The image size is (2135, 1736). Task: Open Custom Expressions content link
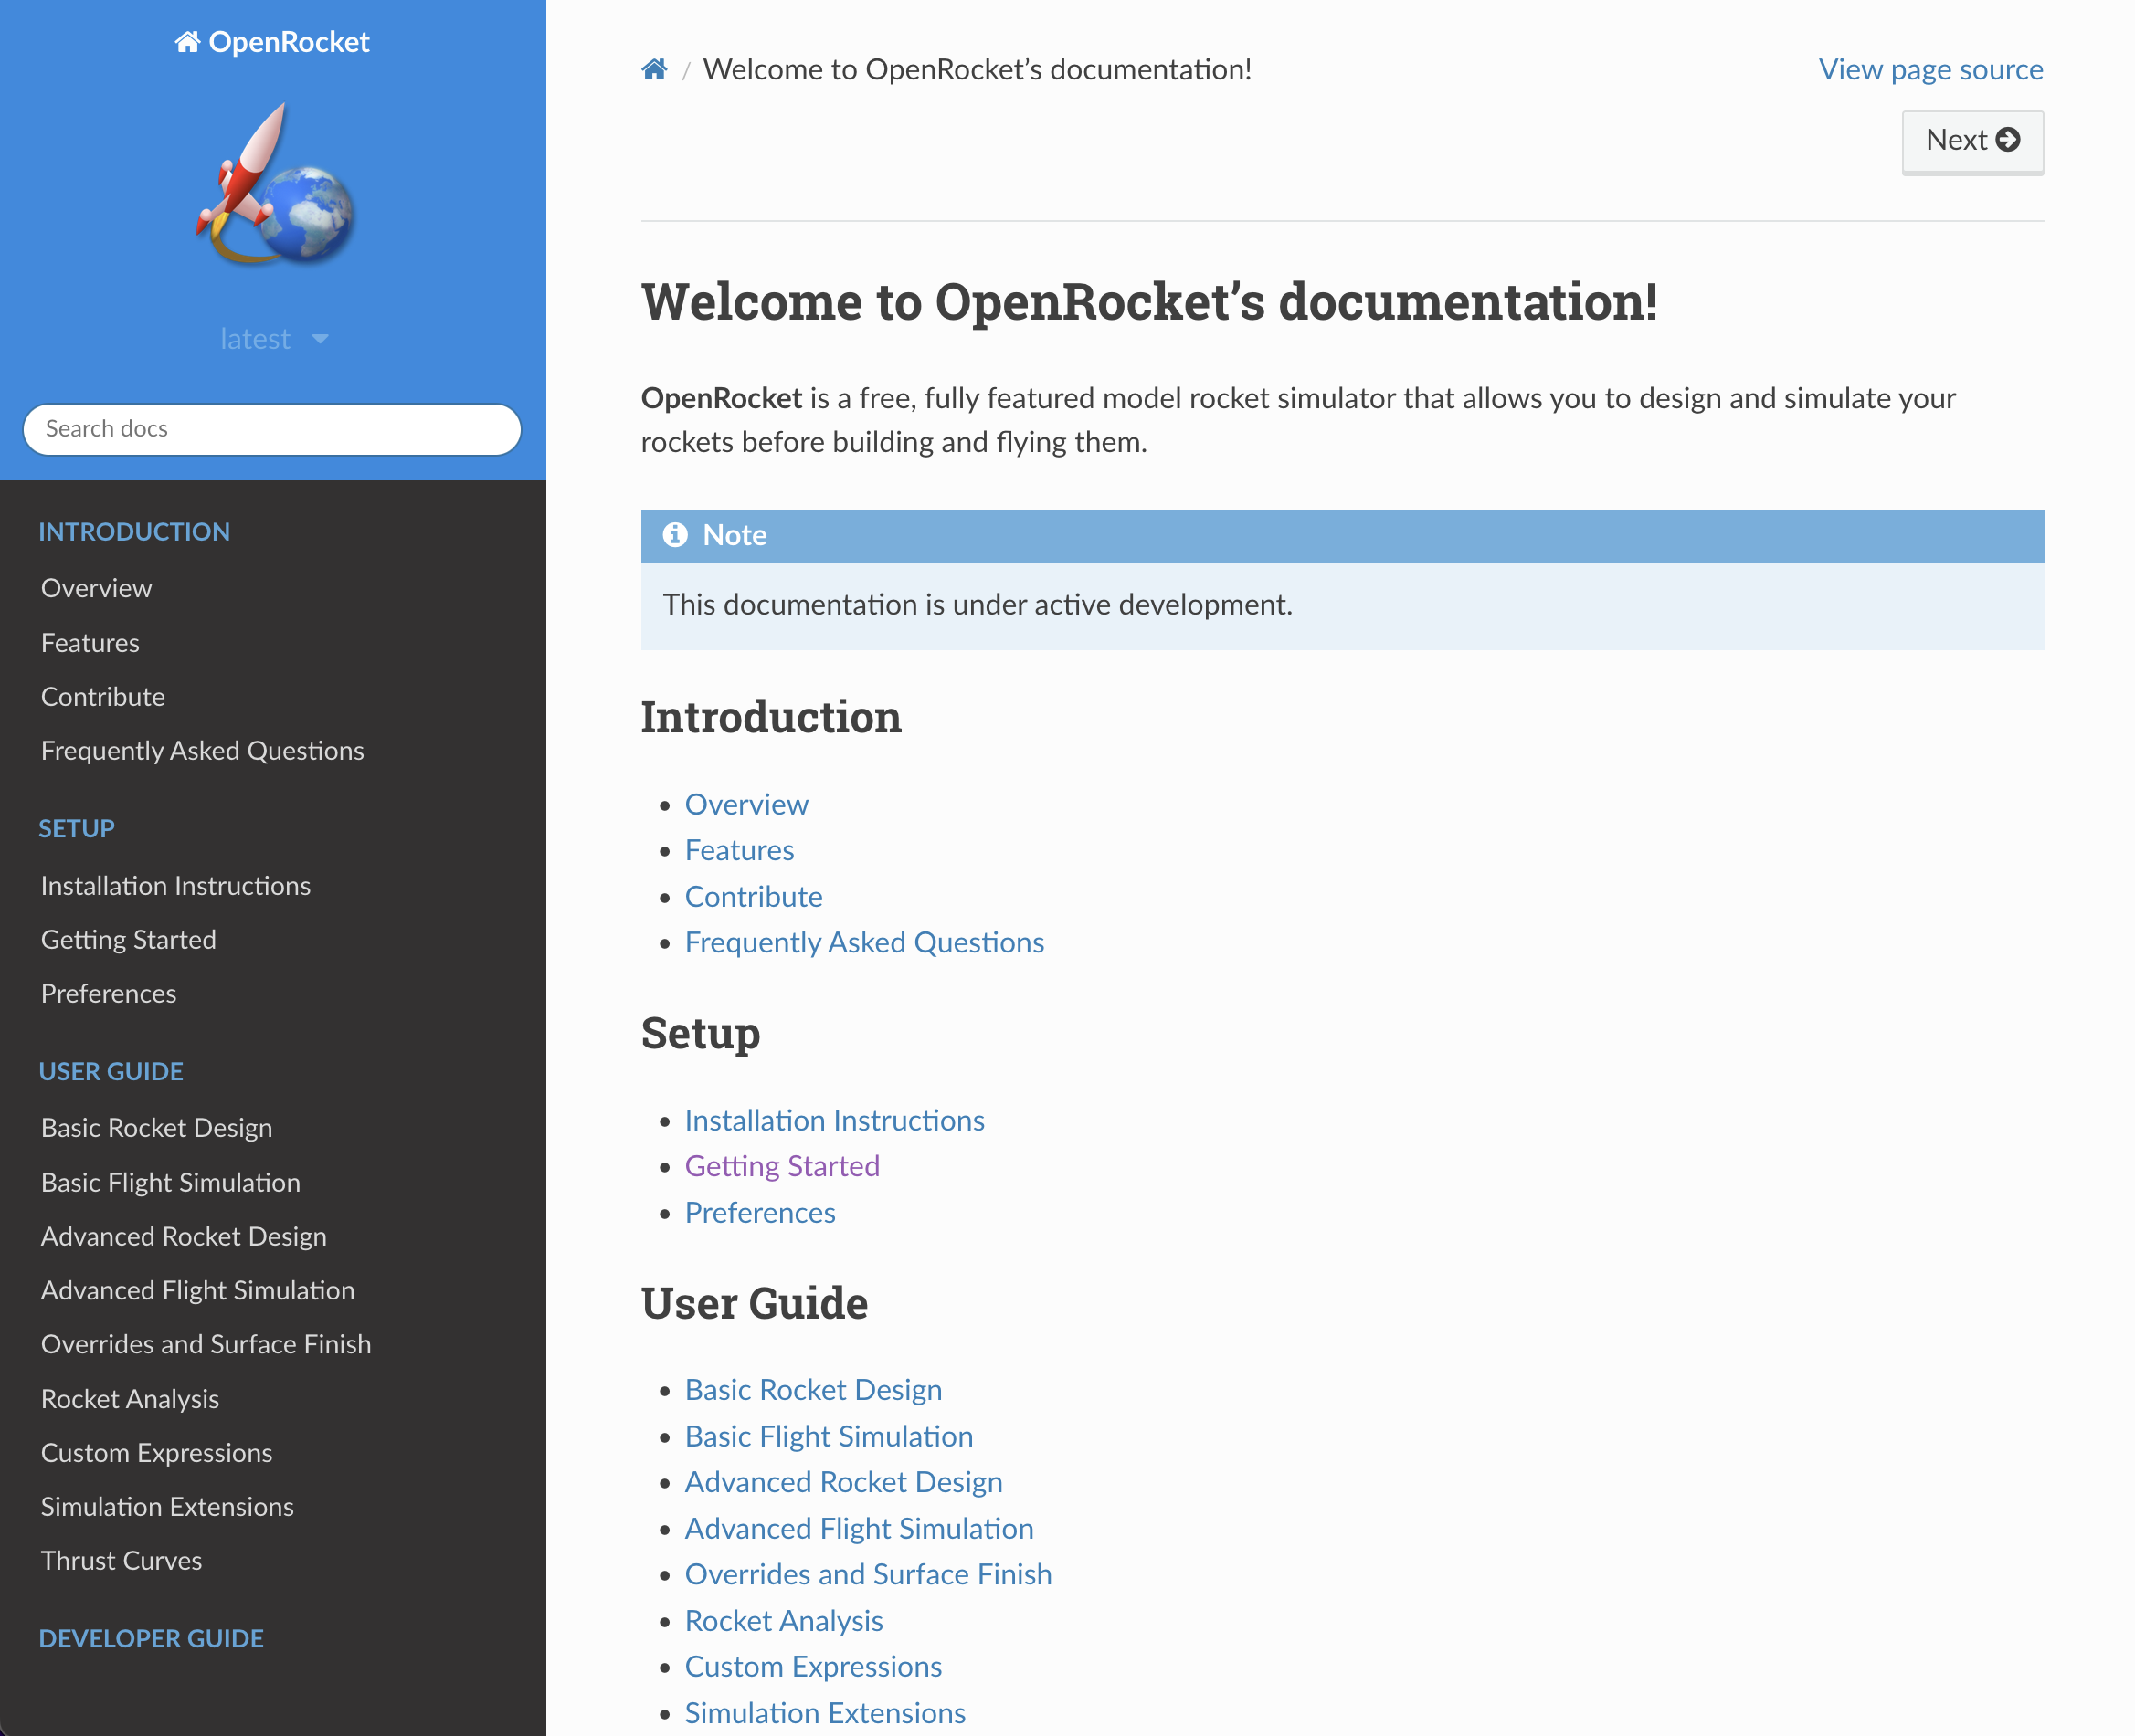click(812, 1666)
